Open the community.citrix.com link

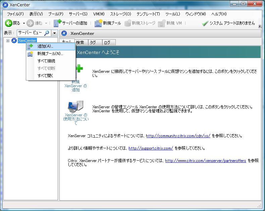point(178,136)
